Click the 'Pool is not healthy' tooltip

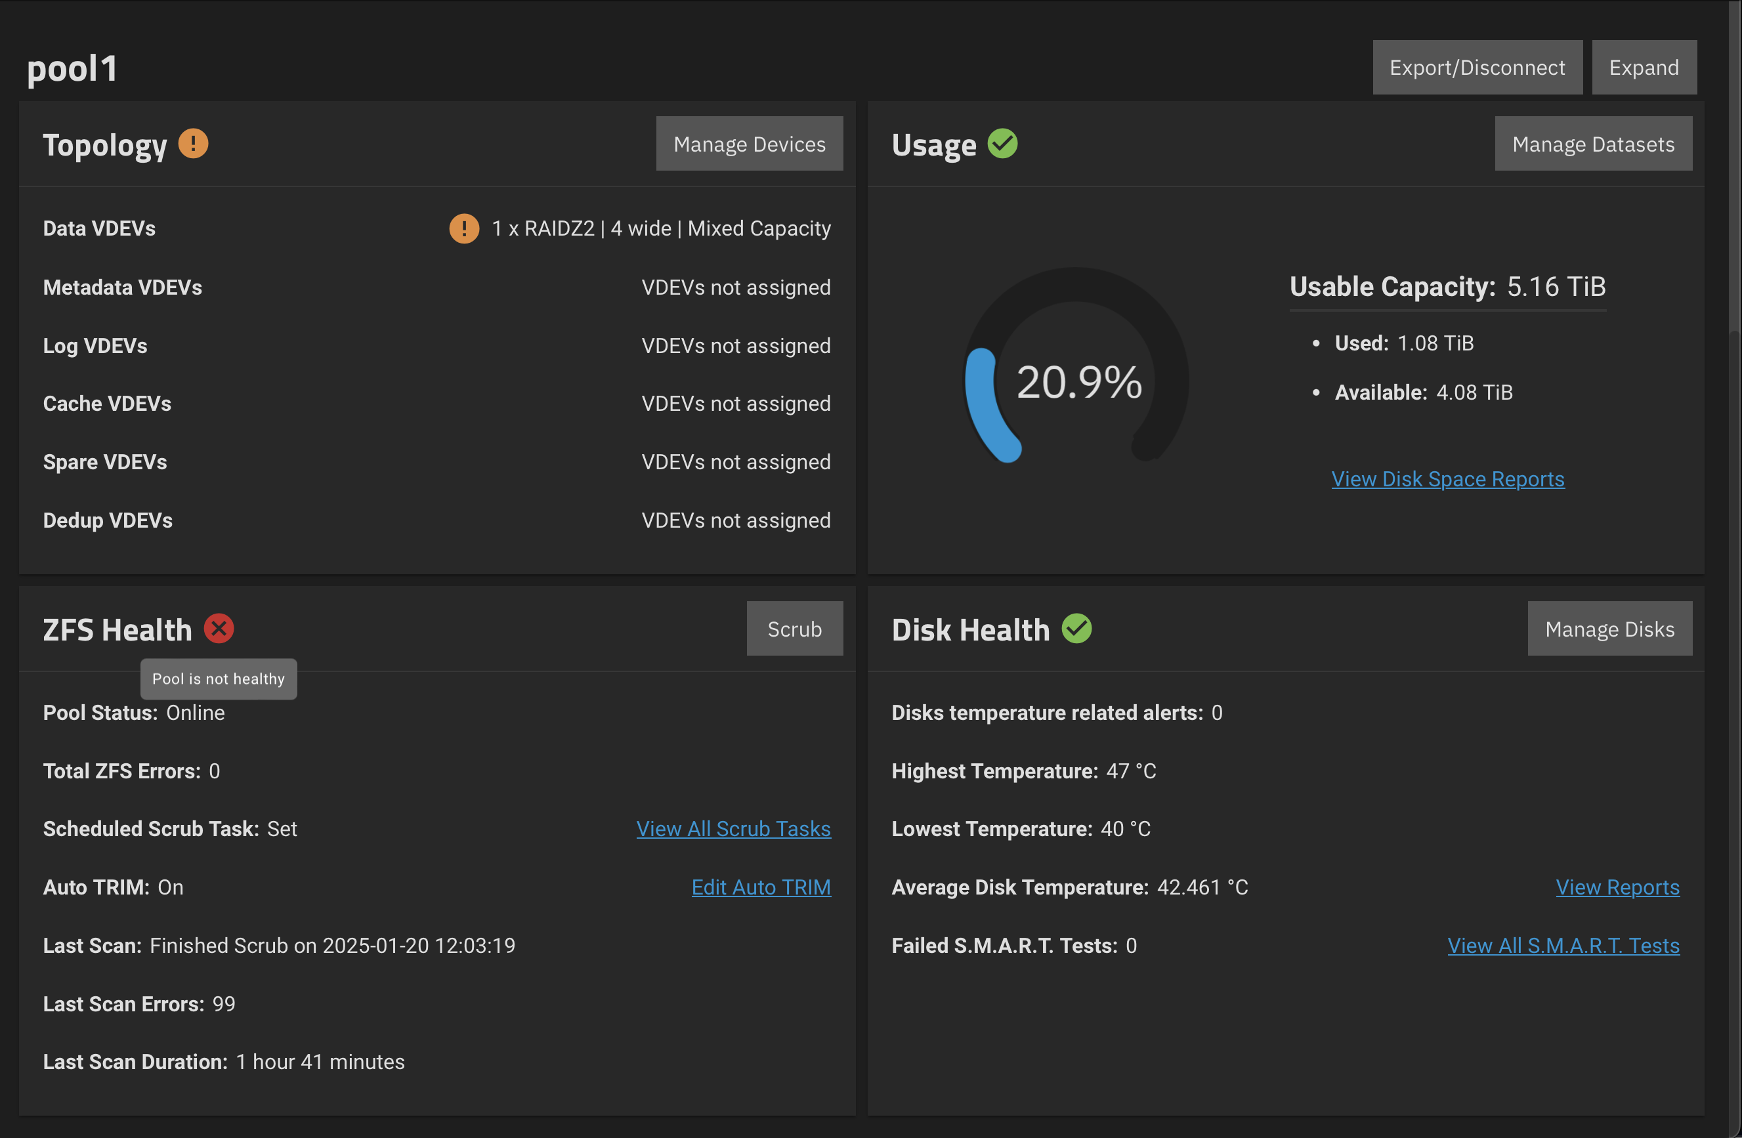pos(218,679)
